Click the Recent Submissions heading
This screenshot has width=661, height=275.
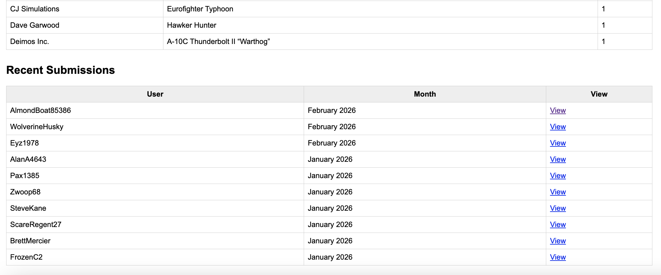tap(61, 70)
